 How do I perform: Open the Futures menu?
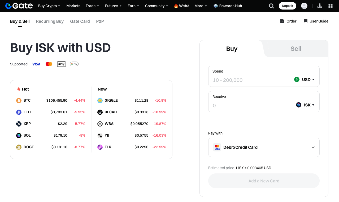point(113,6)
